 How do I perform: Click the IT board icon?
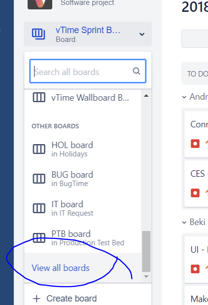click(x=39, y=208)
